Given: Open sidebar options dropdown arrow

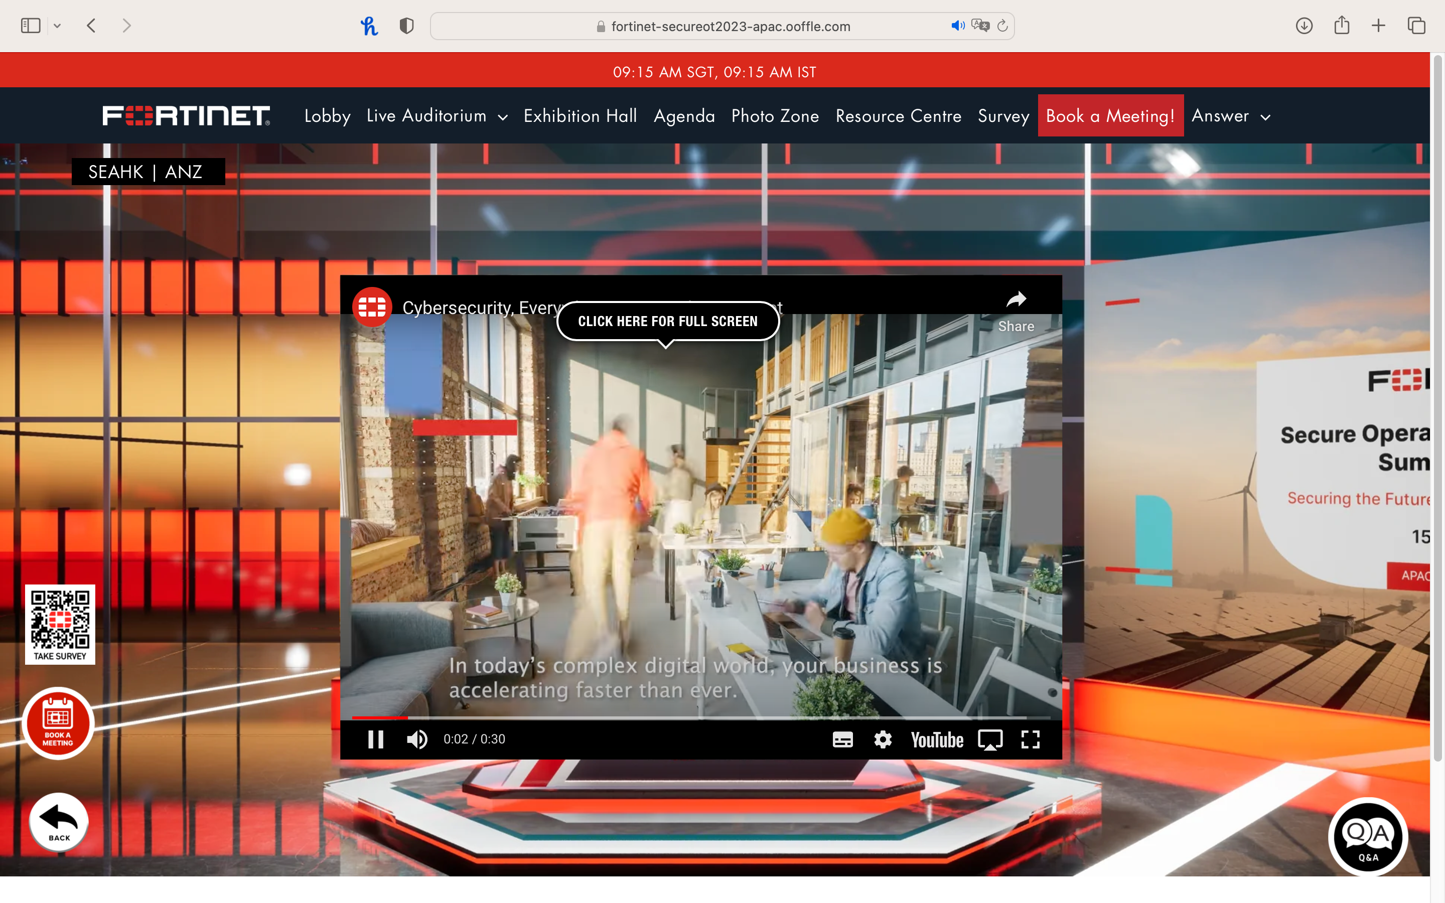Looking at the screenshot, I should click(57, 26).
